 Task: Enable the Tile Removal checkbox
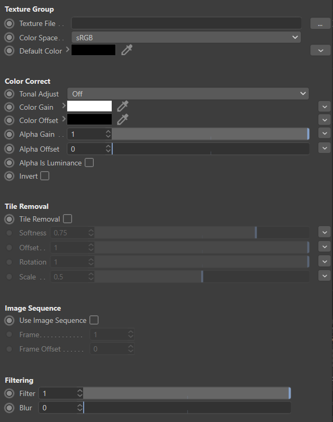[67, 219]
